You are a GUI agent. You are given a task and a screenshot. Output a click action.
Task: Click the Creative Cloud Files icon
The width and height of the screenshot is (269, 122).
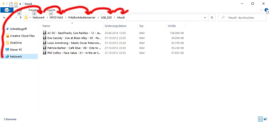point(7,36)
